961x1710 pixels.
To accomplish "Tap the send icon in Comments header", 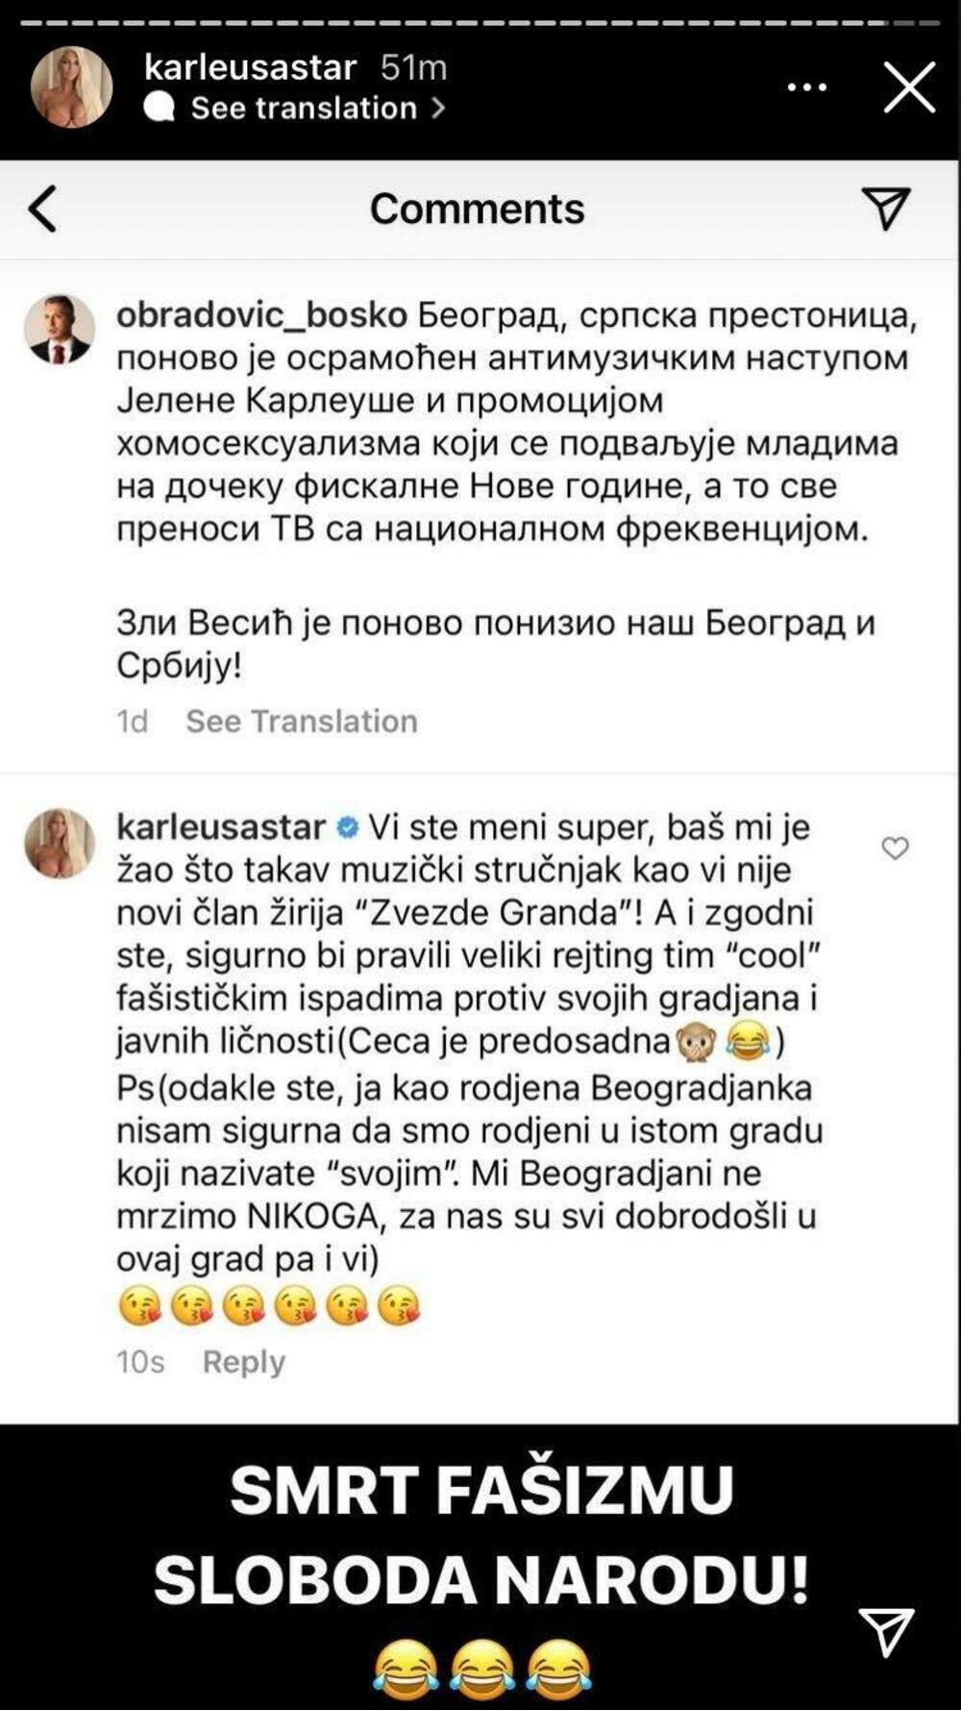I will coord(885,208).
